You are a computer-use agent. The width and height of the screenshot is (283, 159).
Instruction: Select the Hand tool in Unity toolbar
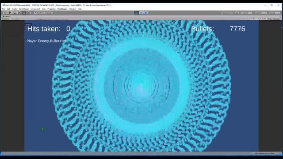coord(5,13)
